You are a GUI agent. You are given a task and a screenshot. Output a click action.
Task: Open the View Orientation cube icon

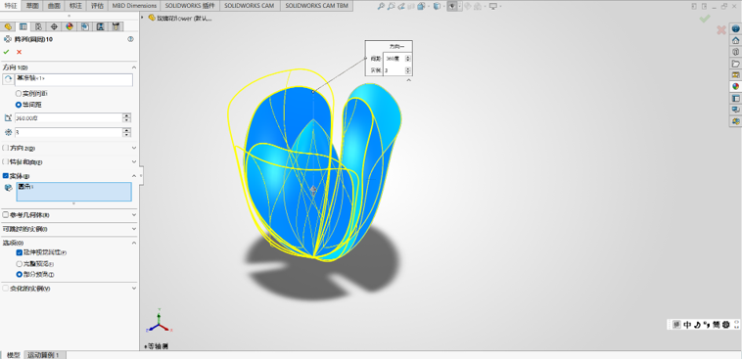click(x=422, y=6)
